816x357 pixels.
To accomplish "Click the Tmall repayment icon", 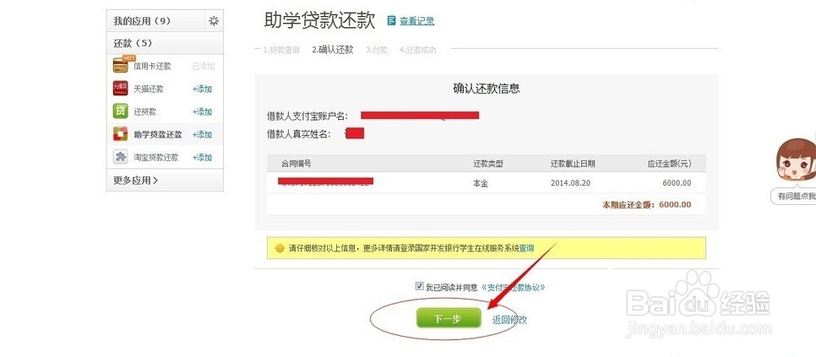I will [120, 89].
